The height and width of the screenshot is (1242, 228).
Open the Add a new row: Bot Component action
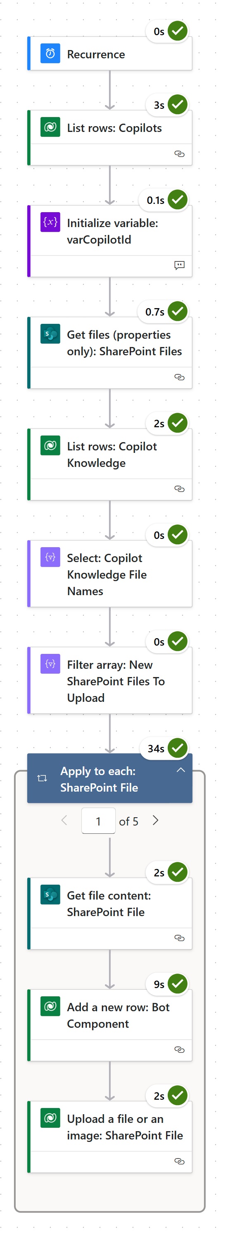(110, 1026)
